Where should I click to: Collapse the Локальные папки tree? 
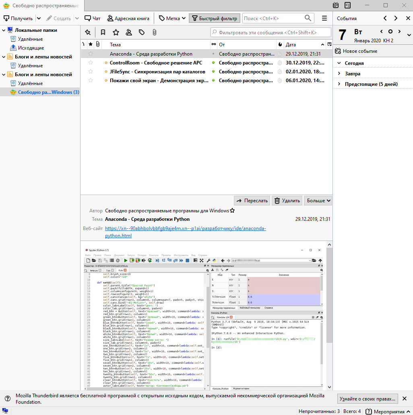4,30
